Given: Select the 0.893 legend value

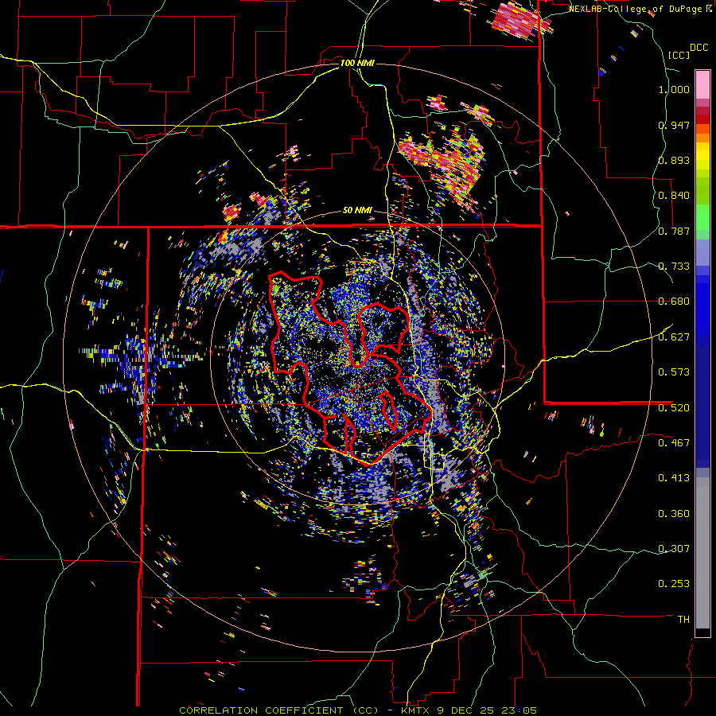Looking at the screenshot, I should point(674,160).
